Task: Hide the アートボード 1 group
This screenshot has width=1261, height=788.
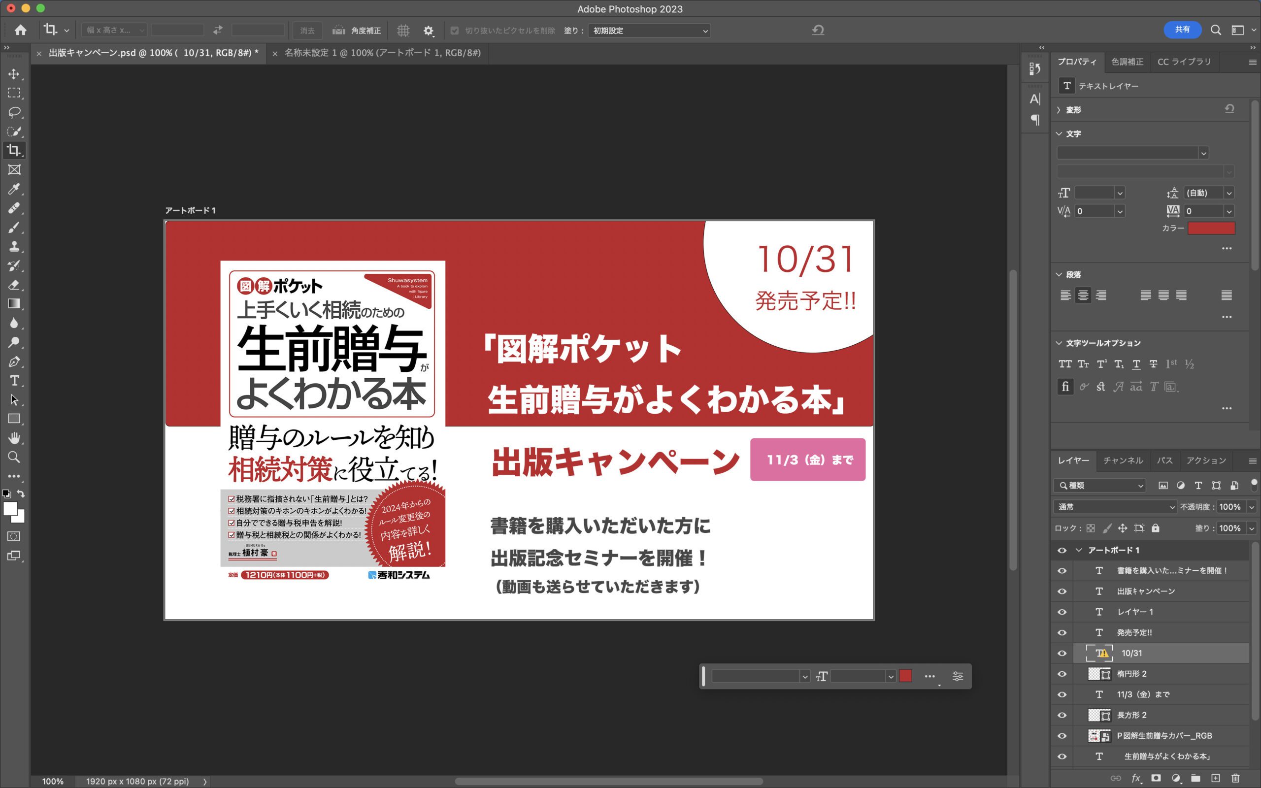Action: [x=1062, y=550]
